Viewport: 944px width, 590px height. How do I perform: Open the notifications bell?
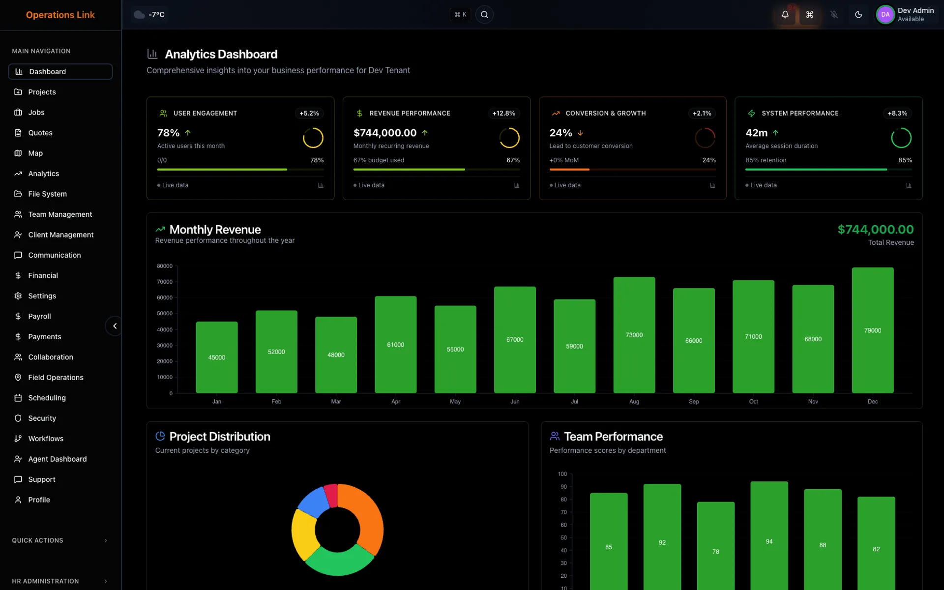785,15
